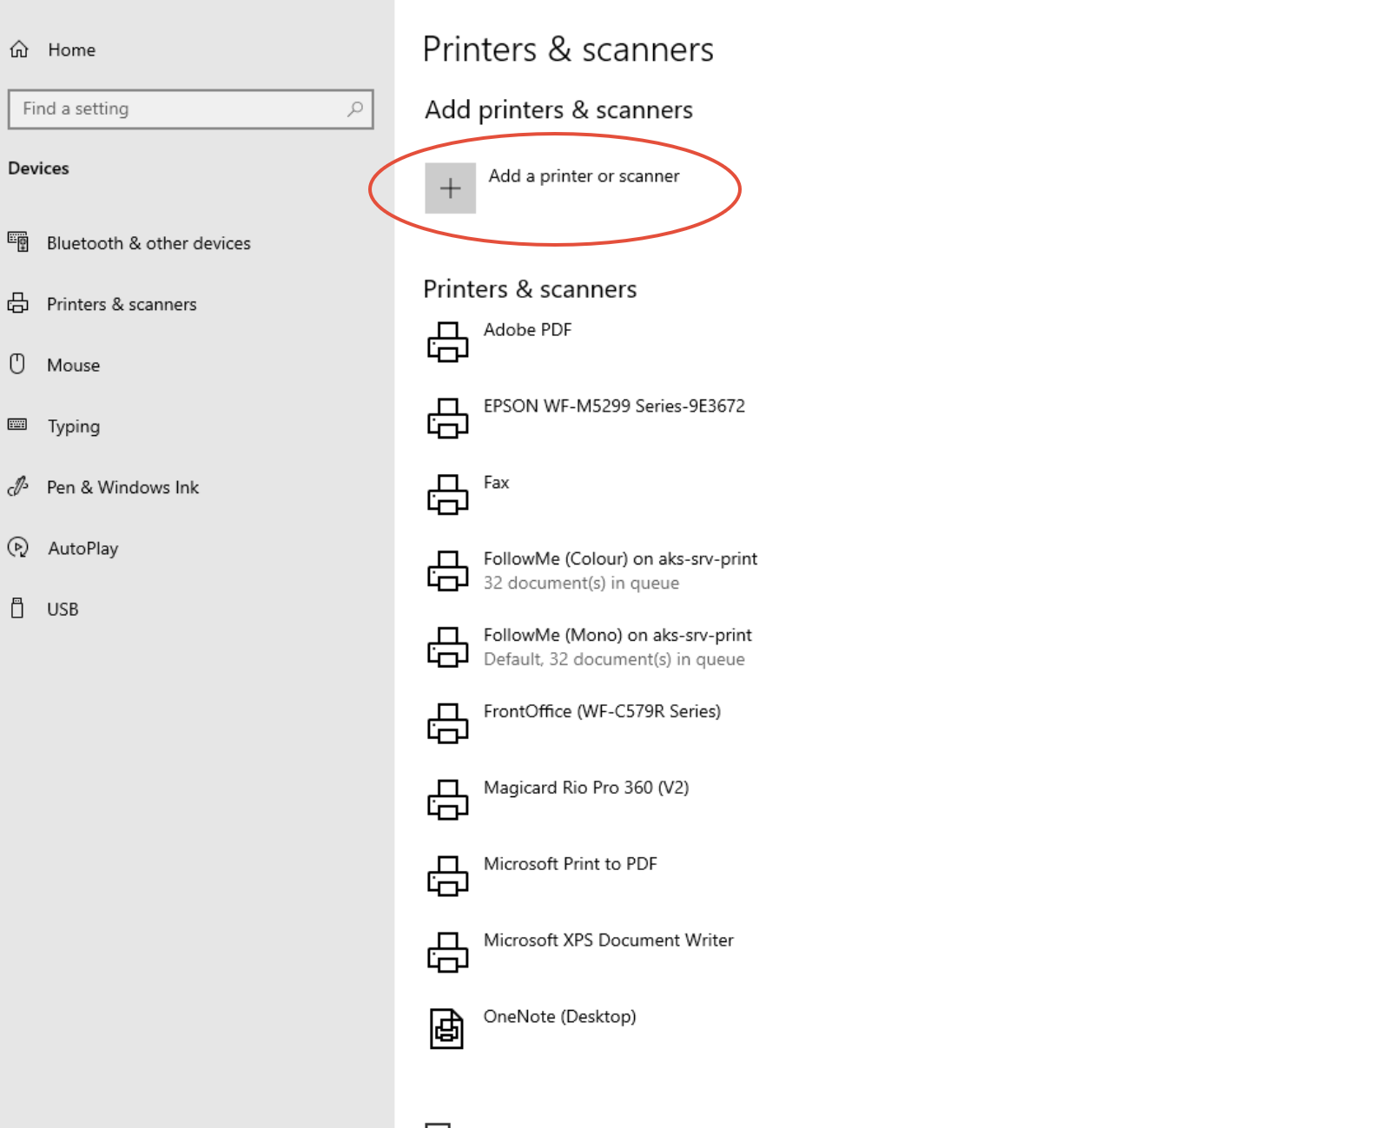The image size is (1400, 1128).
Task: Open Mouse settings label
Action: (74, 366)
